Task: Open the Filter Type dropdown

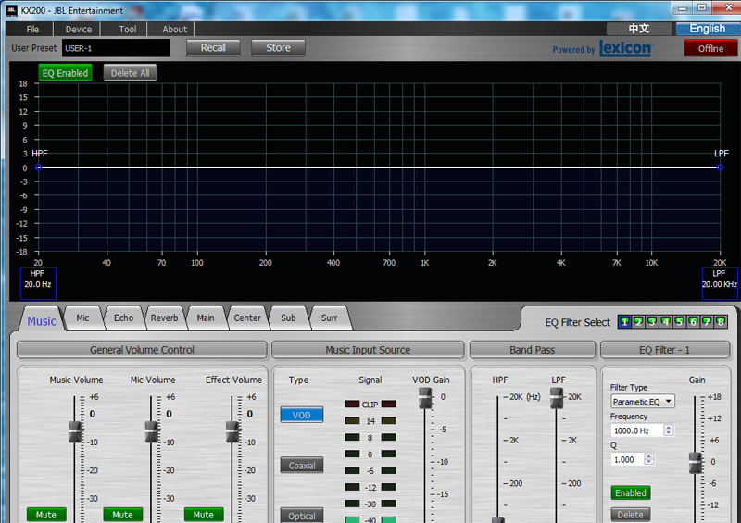Action: click(x=643, y=402)
